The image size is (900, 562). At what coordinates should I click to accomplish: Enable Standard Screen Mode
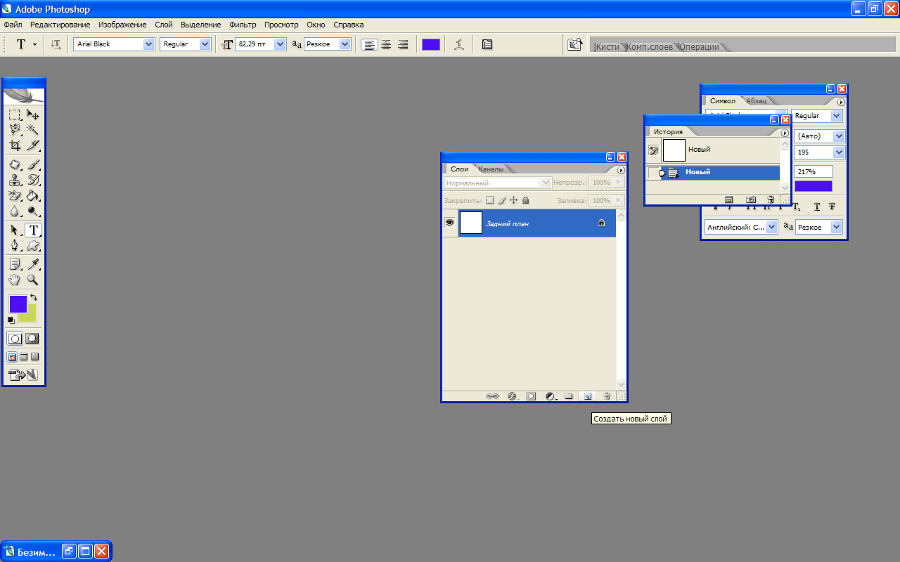point(12,357)
